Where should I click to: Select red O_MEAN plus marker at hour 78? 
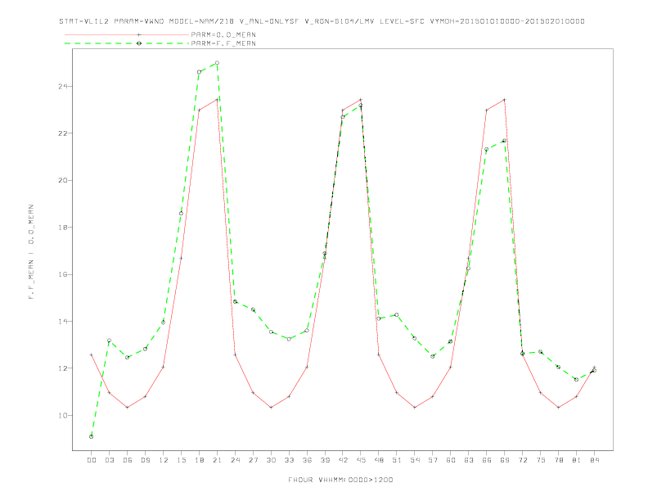coord(558,408)
